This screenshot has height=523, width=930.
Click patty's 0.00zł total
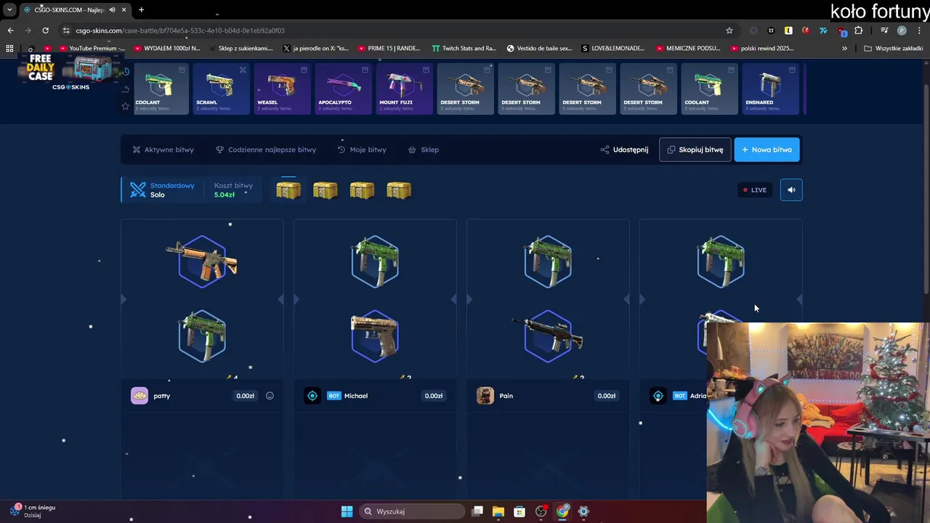245,396
